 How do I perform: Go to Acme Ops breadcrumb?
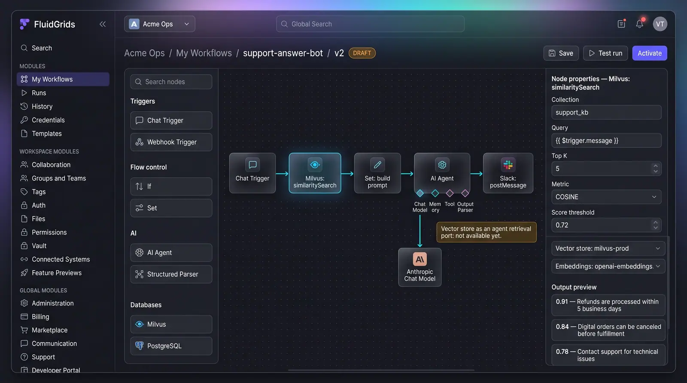pos(144,53)
